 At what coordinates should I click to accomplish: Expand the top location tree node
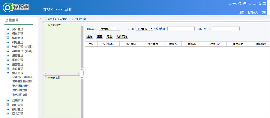(x=46, y=25)
